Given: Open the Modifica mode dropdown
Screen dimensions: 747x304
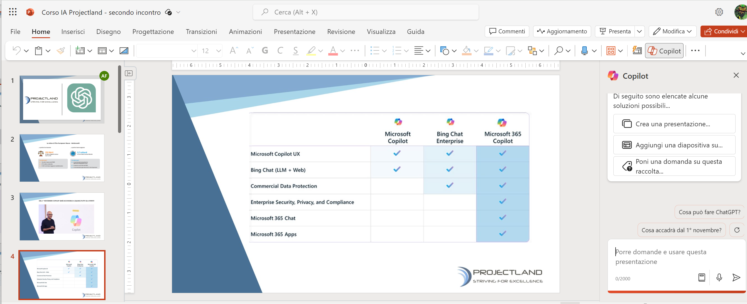Looking at the screenshot, I should 672,31.
